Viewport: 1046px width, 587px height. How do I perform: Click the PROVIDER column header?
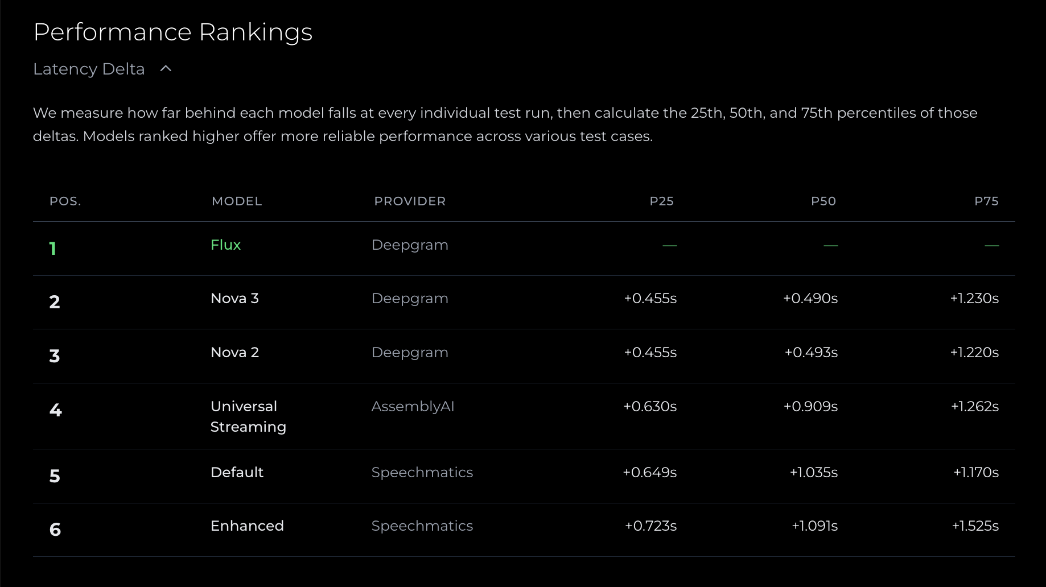(x=410, y=201)
